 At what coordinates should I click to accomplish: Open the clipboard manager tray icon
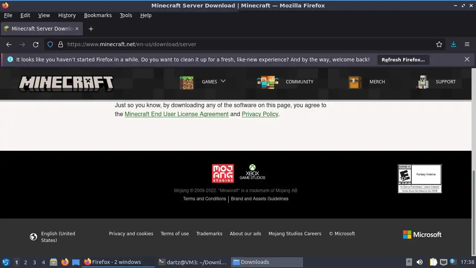click(433, 262)
